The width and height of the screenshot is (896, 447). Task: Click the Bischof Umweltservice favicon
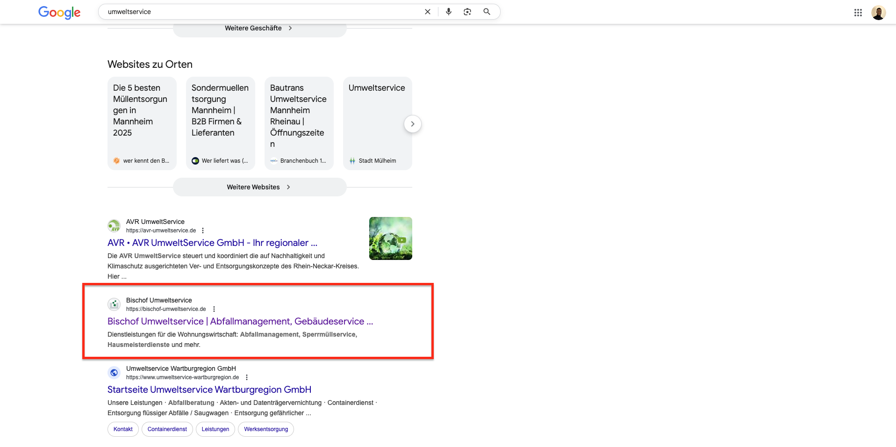[114, 304]
